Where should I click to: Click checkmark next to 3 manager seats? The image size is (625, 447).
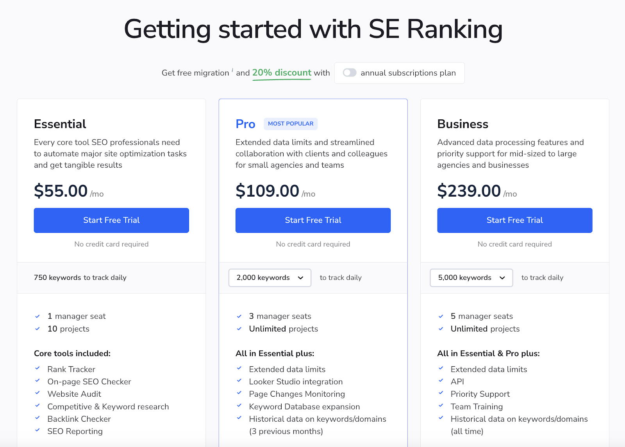239,316
